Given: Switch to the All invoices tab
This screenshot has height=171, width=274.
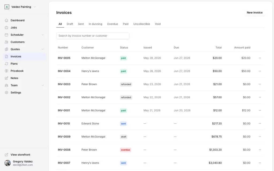Looking at the screenshot, I should [60, 24].
